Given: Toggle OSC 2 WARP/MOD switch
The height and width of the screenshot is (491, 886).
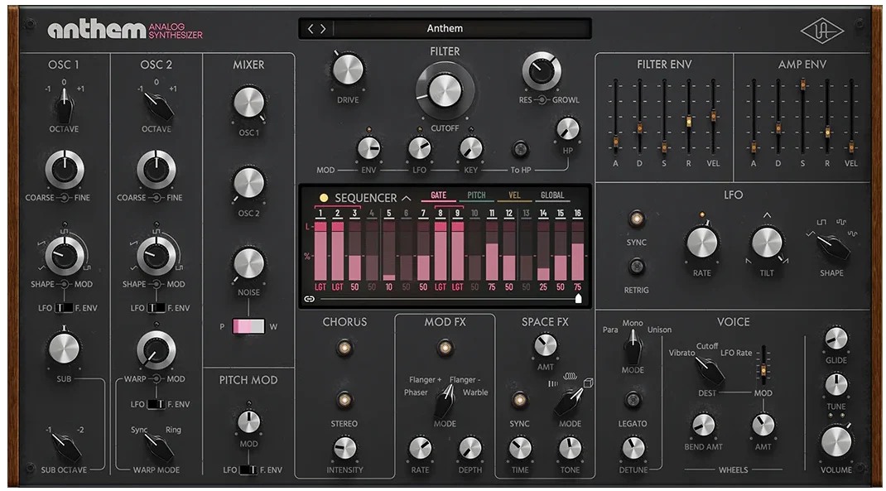Looking at the screenshot, I should tap(156, 379).
